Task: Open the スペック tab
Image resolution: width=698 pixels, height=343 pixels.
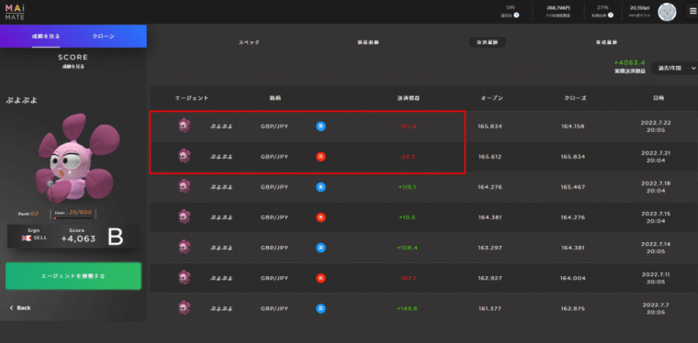Action: [x=249, y=42]
